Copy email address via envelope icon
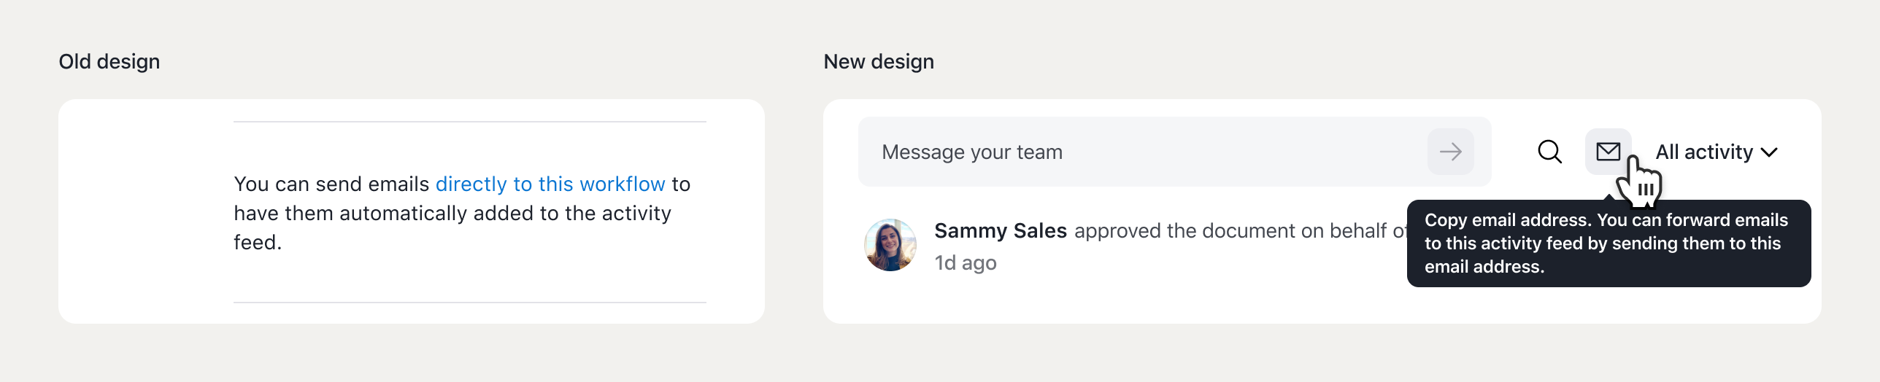 (1608, 152)
